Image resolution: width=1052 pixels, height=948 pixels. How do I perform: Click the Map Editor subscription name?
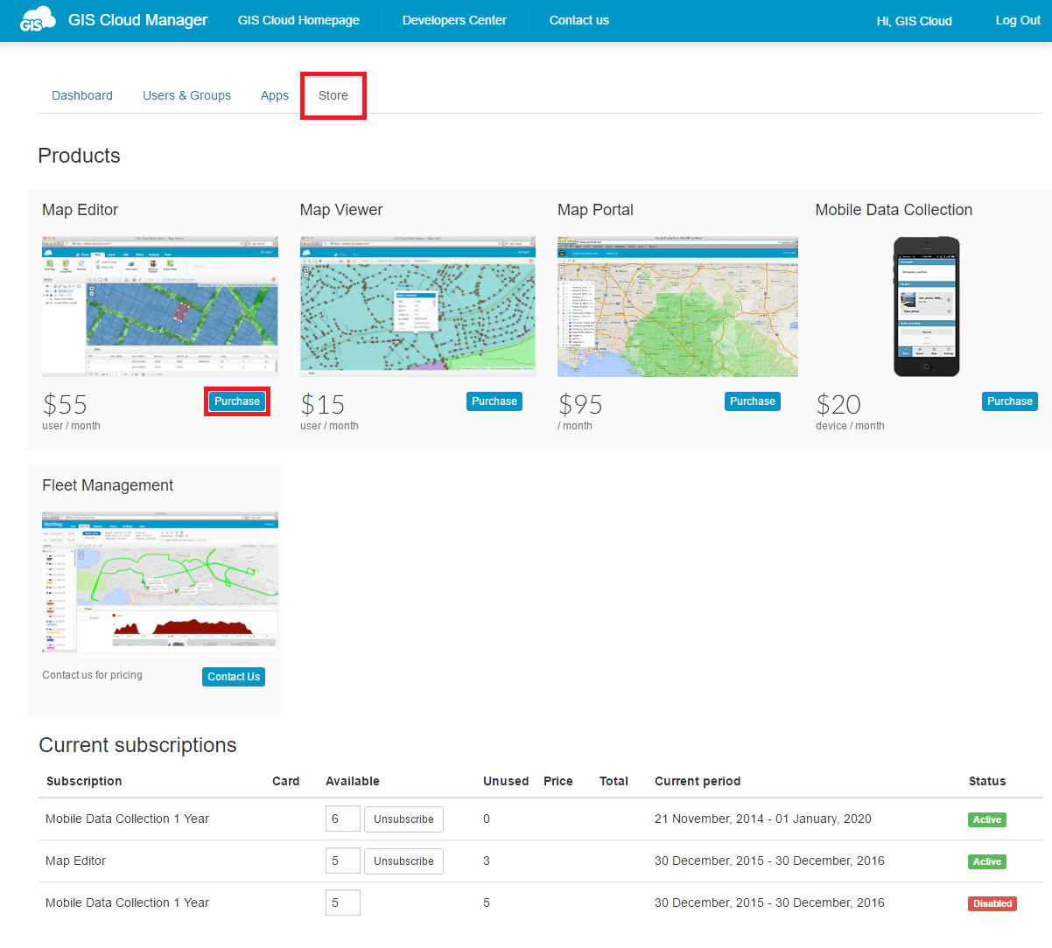tap(75, 861)
